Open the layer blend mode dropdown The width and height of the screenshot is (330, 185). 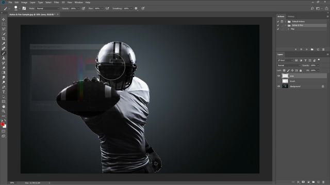[289, 65]
